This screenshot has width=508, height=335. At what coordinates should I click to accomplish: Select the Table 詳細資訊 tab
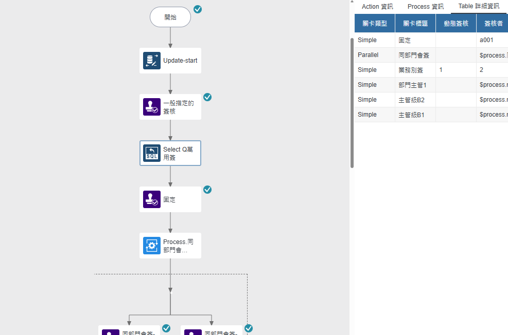(x=478, y=7)
